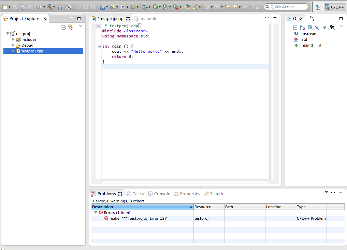Click the New C++ Project icon
347x250 pixels.
point(102,7)
